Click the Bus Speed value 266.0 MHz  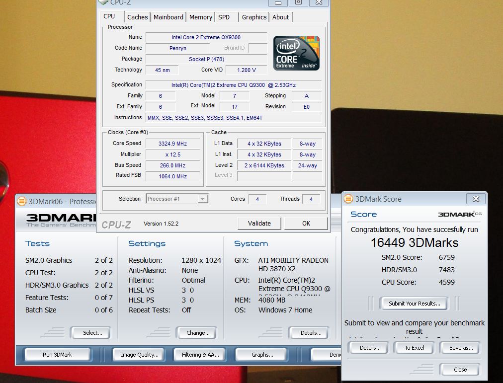pos(172,165)
